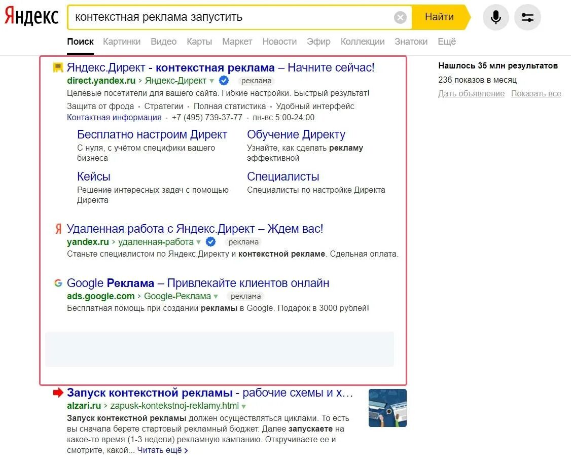Open search settings sliders icon
The height and width of the screenshot is (462, 571).
(527, 17)
